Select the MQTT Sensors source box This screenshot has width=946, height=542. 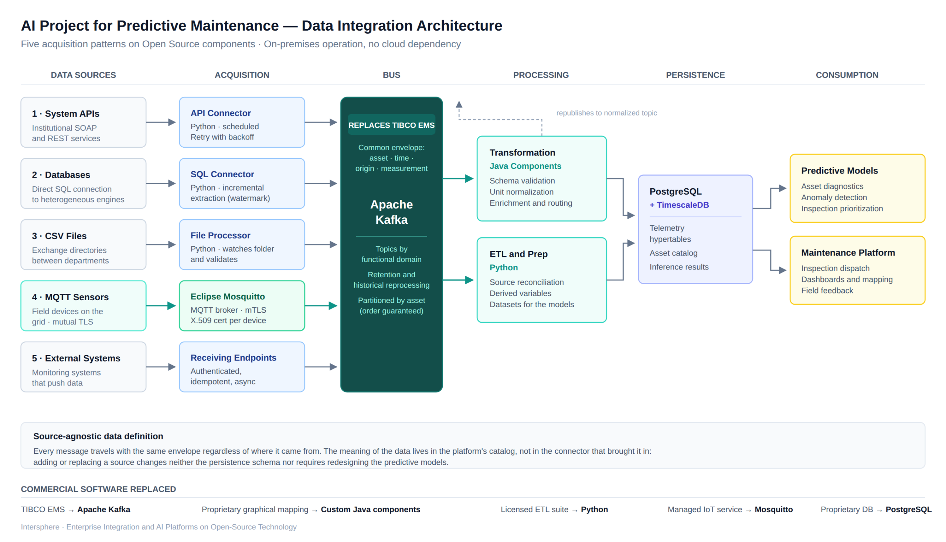pyautogui.click(x=84, y=306)
